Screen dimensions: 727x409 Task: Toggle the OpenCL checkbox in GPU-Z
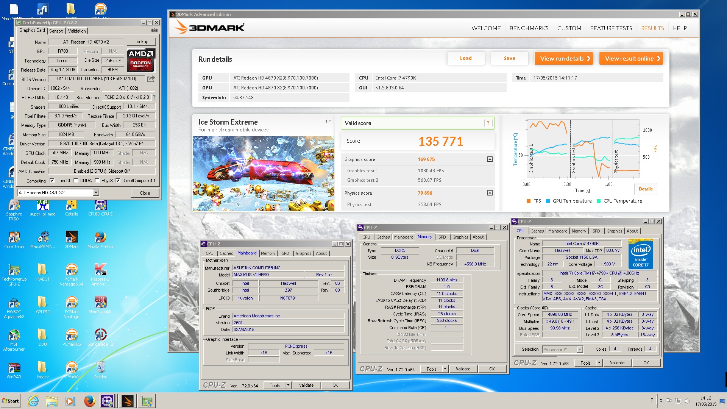click(x=52, y=181)
